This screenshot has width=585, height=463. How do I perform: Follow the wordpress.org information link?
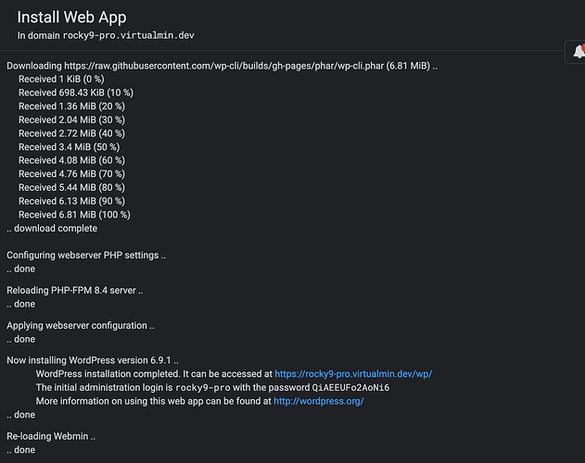click(x=317, y=401)
